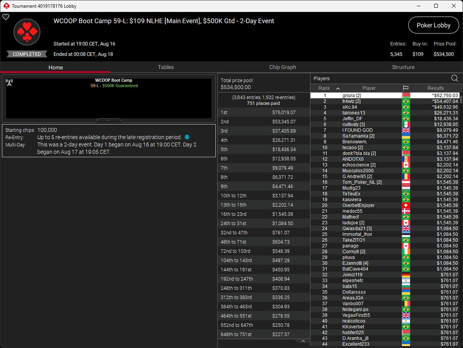This screenshot has width=463, height=348.
Task: Click the flag next to elpeshefc
Action: [406, 281]
